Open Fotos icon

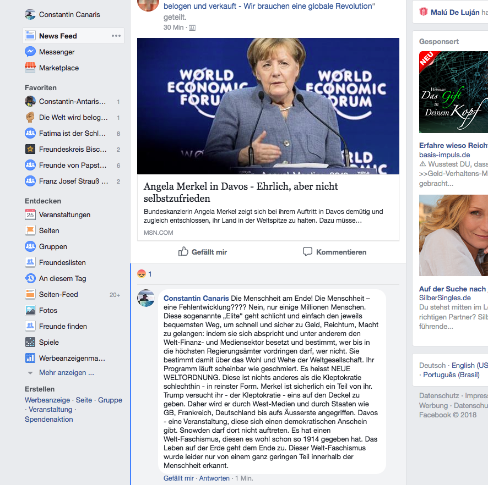30,310
